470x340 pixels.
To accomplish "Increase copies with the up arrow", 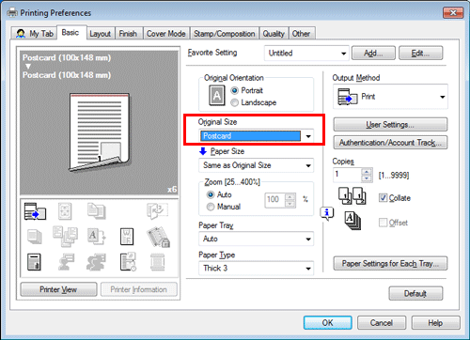I will click(367, 171).
